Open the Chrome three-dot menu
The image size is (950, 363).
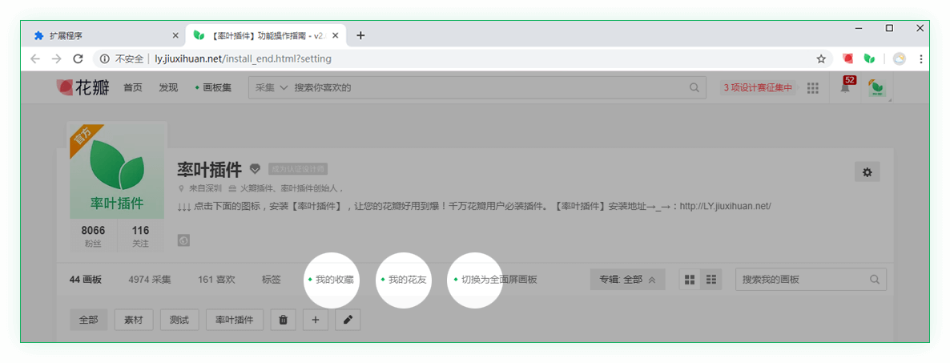921,58
